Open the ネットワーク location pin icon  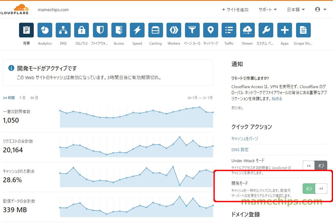[211, 30]
